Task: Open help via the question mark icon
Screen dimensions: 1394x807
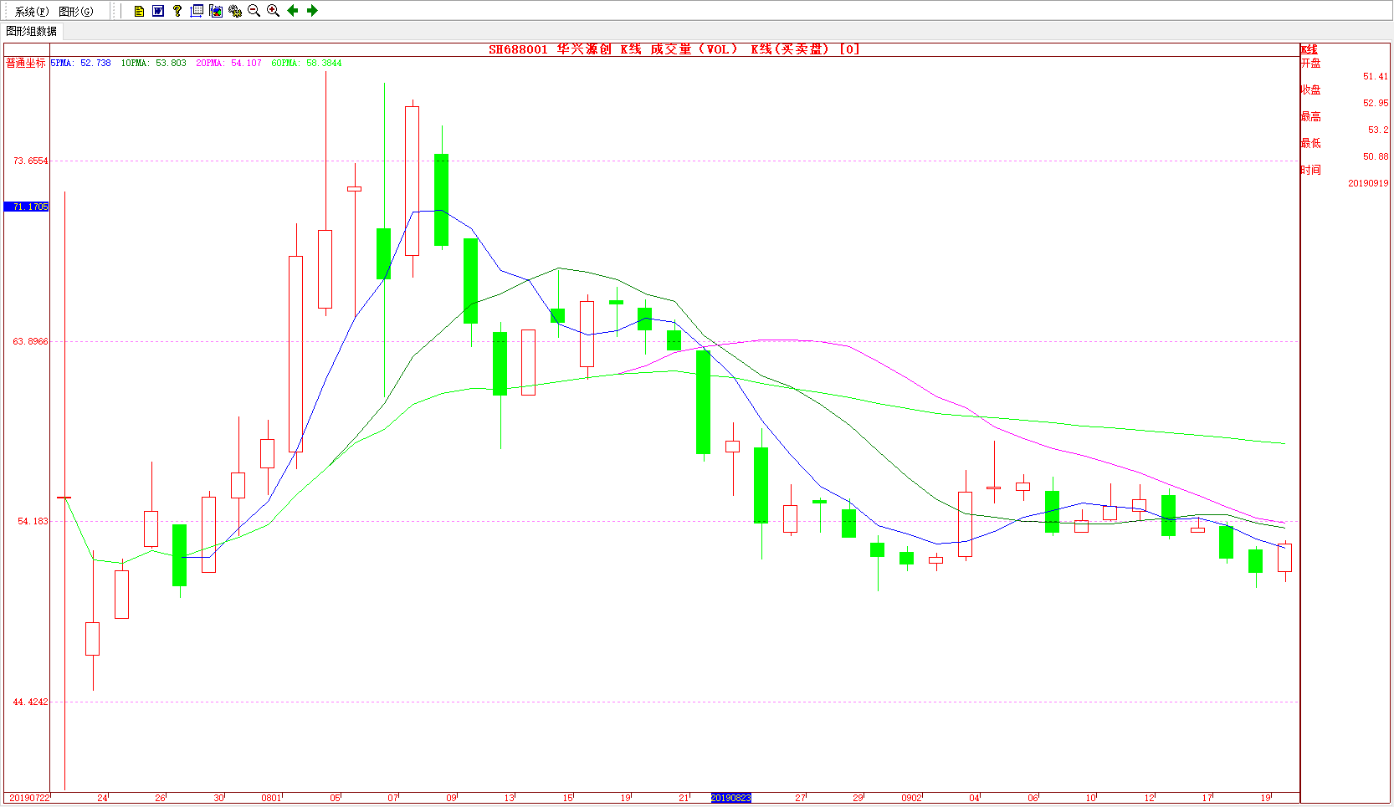Action: point(177,11)
